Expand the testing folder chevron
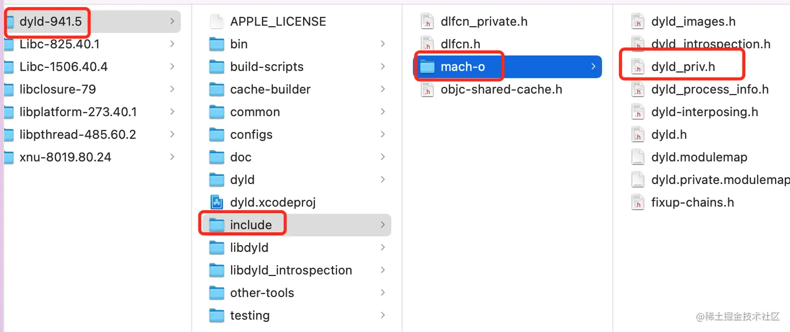Screen dimensions: 790x332 pyautogui.click(x=383, y=315)
